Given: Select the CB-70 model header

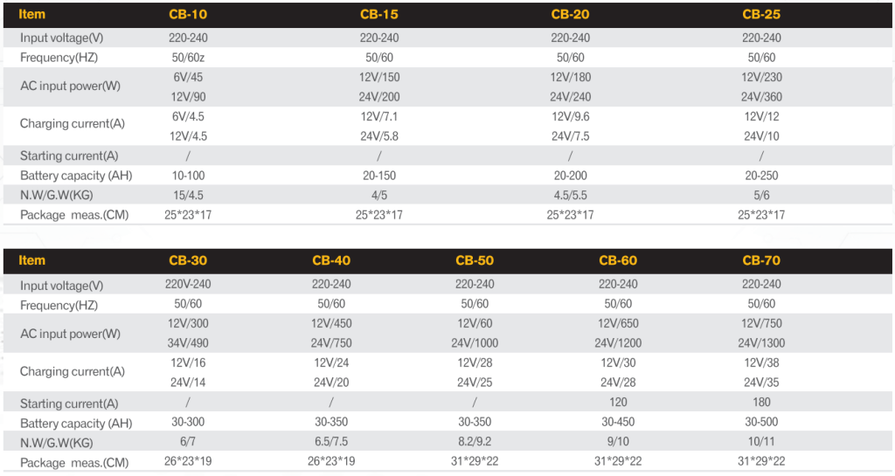Looking at the screenshot, I should click(x=761, y=260).
